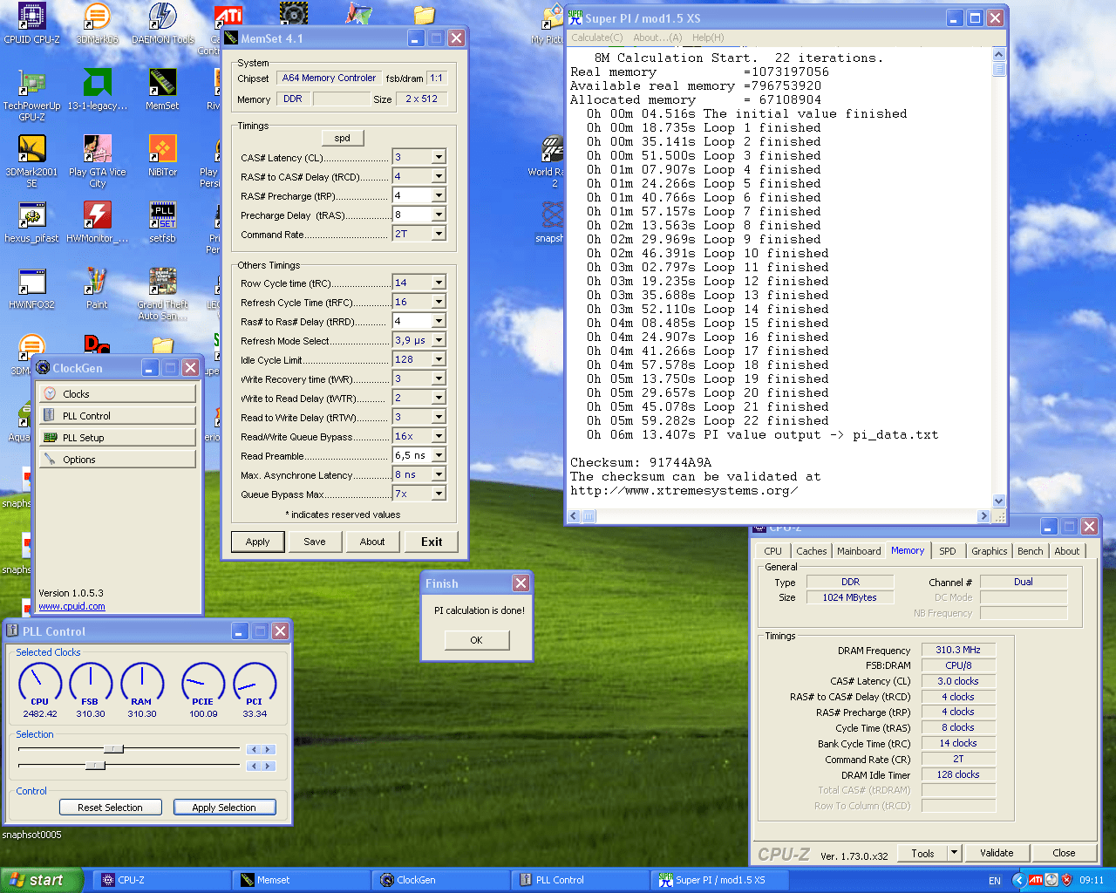Expand CAS# Latency dropdown in MemSet
Image resolution: width=1116 pixels, height=893 pixels.
(x=439, y=157)
